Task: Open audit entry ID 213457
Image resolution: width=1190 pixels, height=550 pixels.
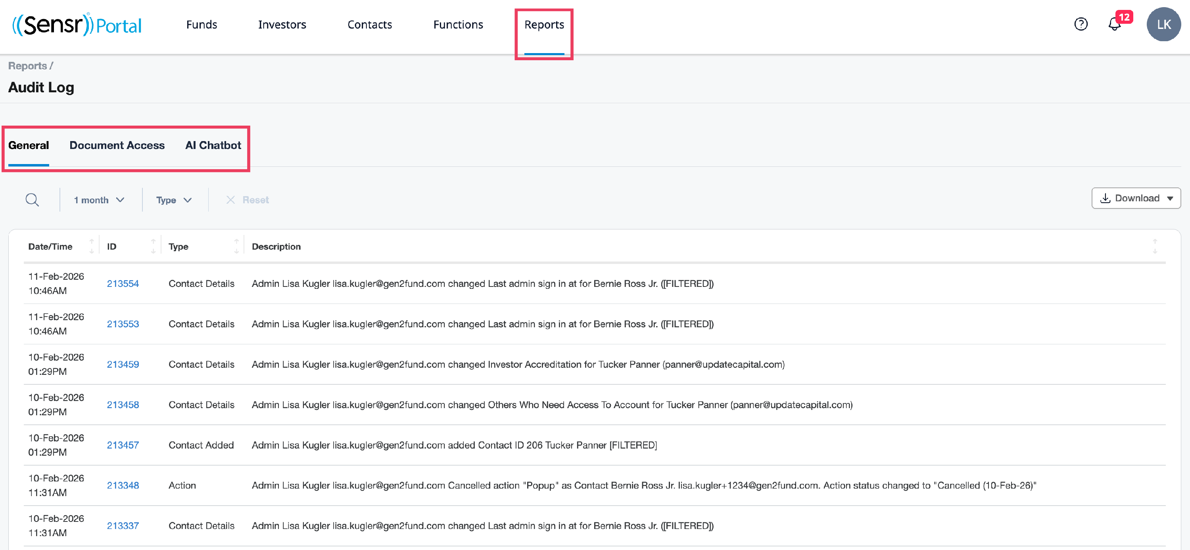Action: pos(123,445)
